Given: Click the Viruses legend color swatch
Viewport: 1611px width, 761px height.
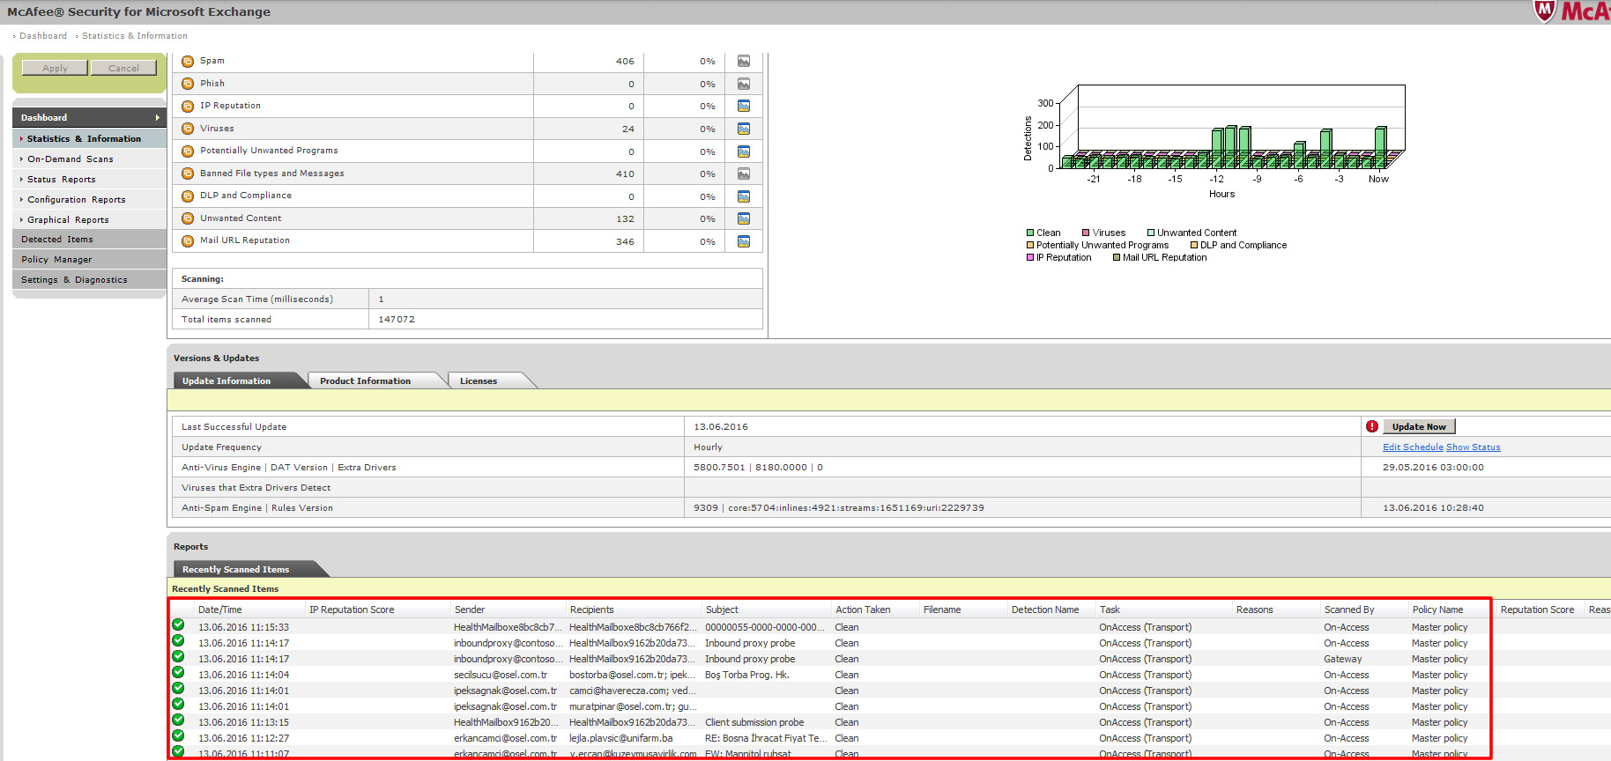Looking at the screenshot, I should click(x=1086, y=233).
